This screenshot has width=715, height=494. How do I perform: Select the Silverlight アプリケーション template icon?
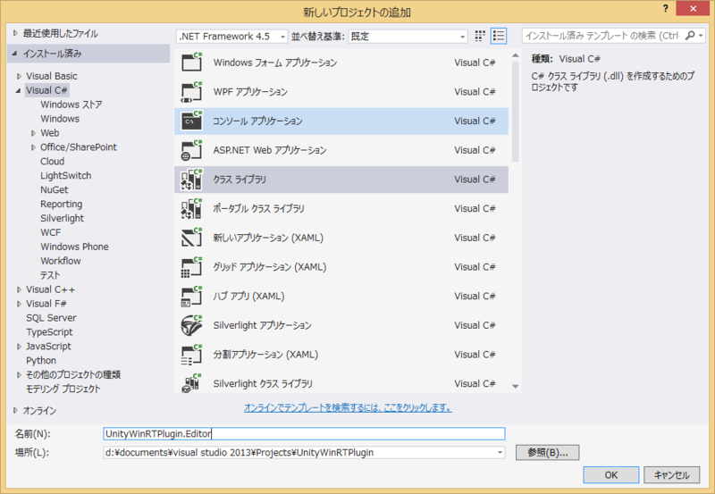tap(191, 325)
